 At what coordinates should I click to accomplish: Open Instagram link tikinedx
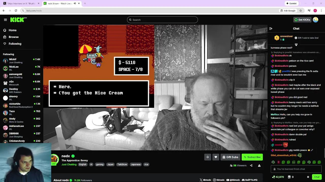(219, 180)
